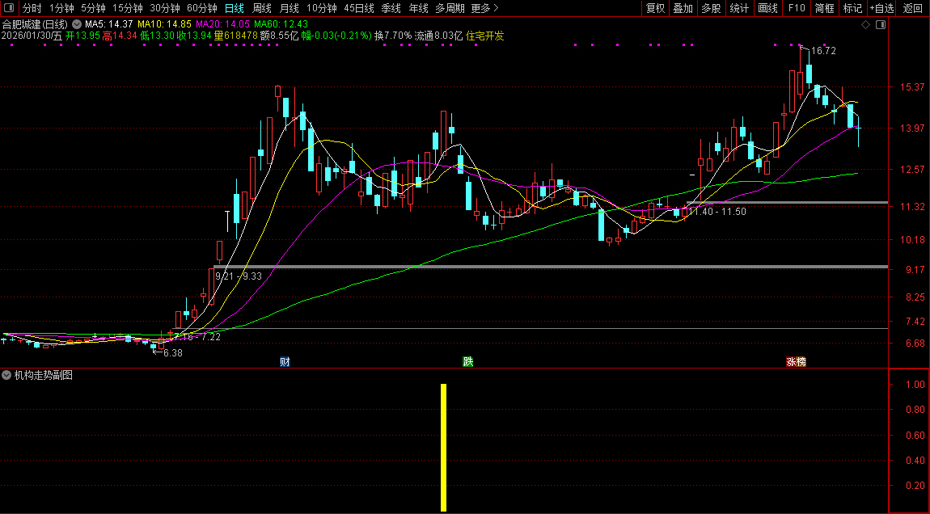Activate the 画线 drawing tools
Screen dimensions: 930x514
coord(767,8)
